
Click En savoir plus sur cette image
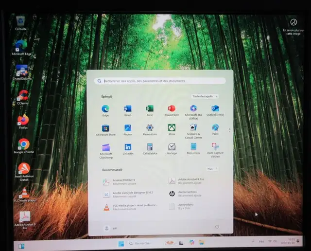pyautogui.click(x=294, y=27)
